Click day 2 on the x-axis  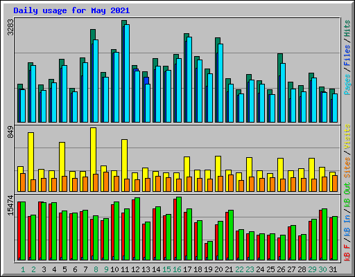coord(33,269)
